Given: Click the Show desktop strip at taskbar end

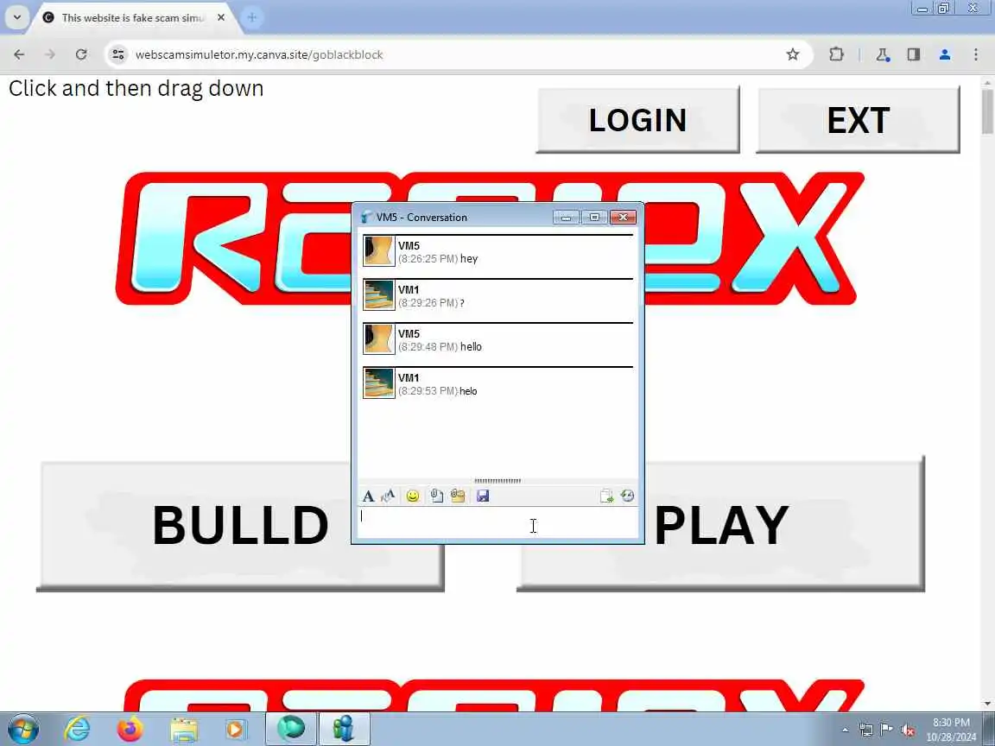Looking at the screenshot, I should click(x=989, y=730).
